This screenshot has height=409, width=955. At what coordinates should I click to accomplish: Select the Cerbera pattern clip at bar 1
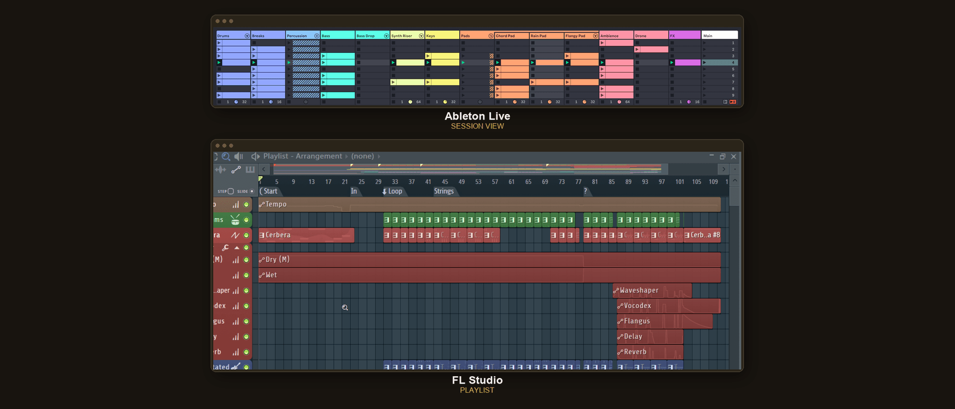pyautogui.click(x=306, y=235)
